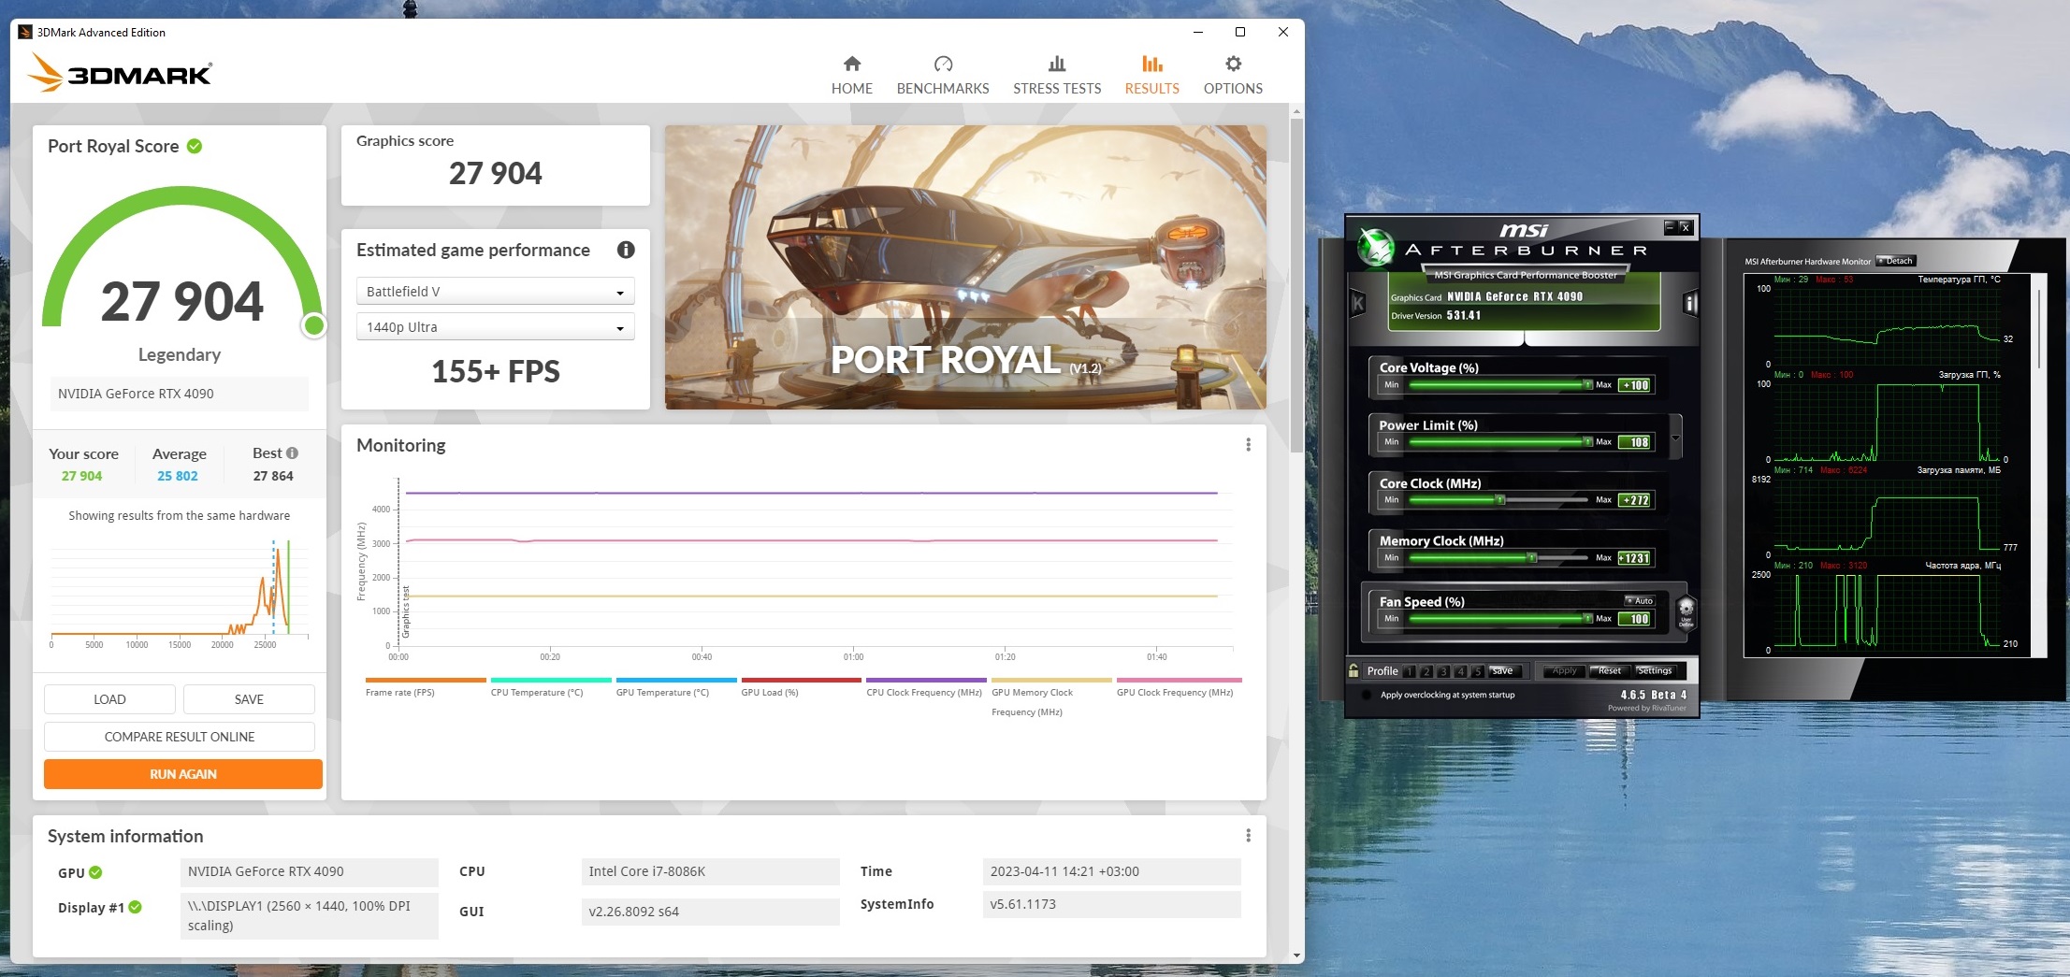The image size is (2070, 977).
Task: Toggle GPU Memory Clock Frequency legend series
Action: click(x=1051, y=697)
